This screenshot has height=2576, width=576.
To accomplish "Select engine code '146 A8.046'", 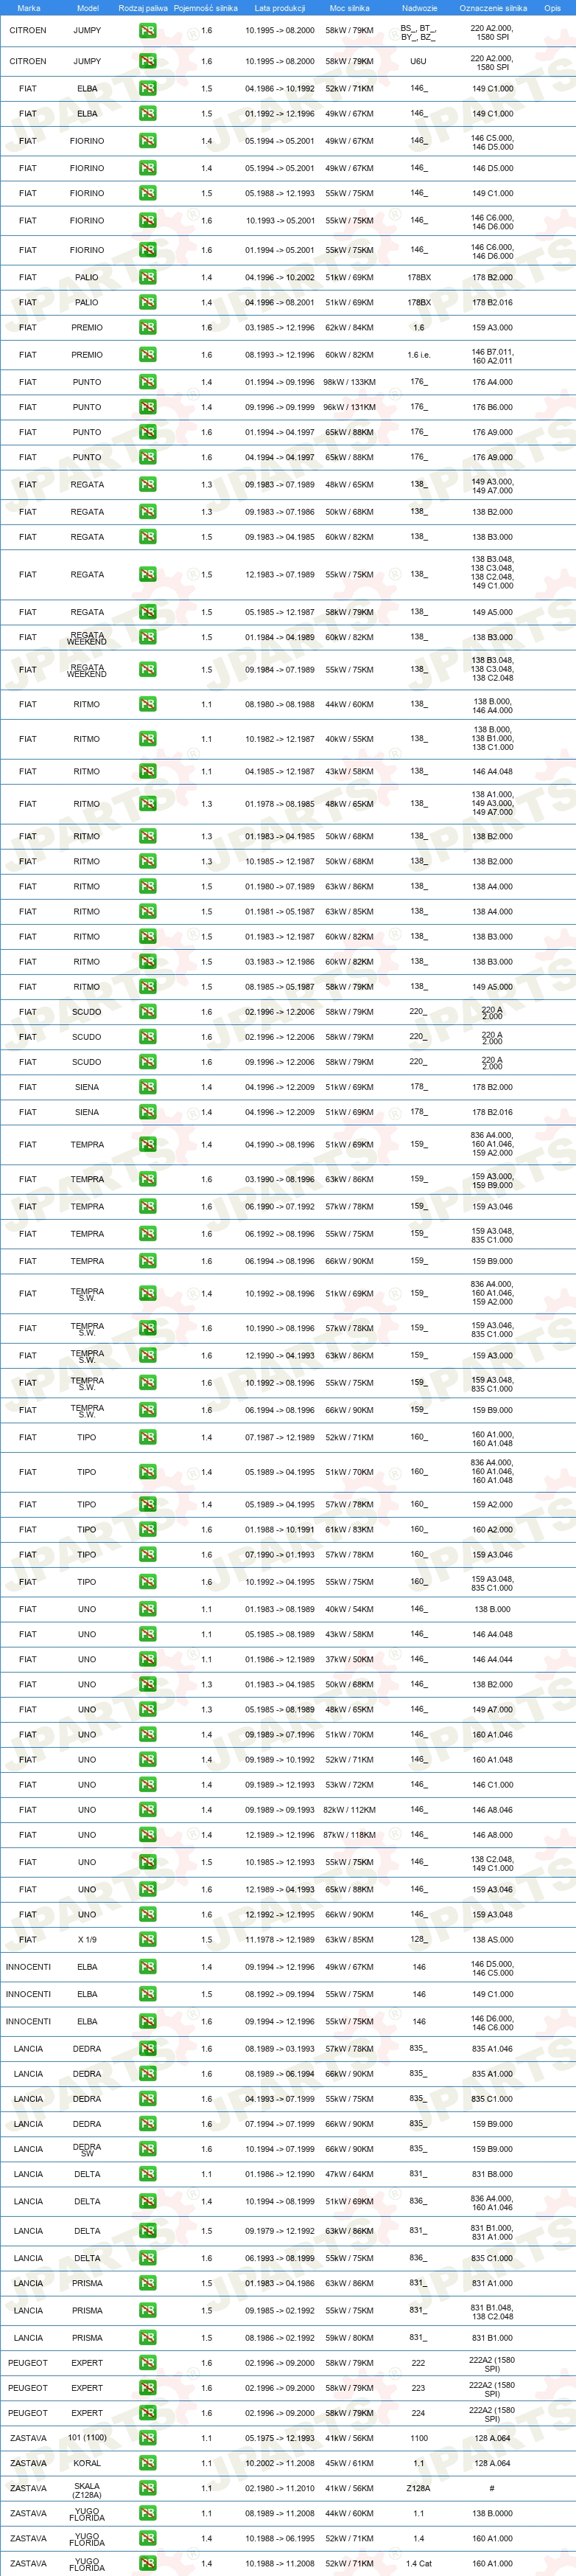I will tap(492, 1809).
